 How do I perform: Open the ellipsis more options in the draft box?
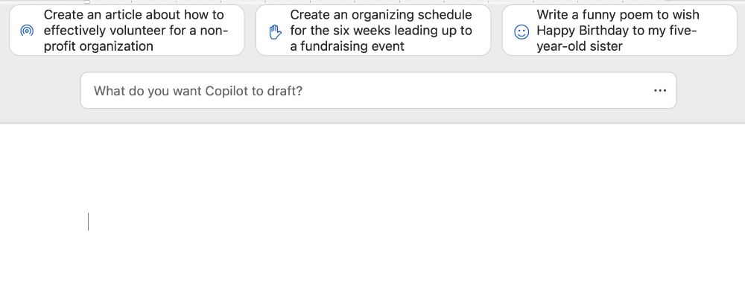pos(659,91)
